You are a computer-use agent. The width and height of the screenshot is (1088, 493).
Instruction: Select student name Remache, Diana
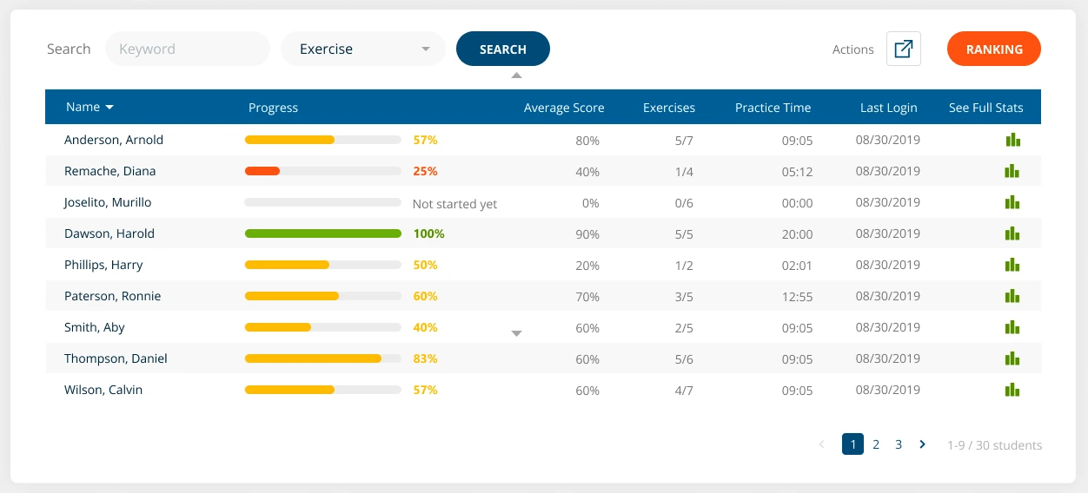coord(110,171)
